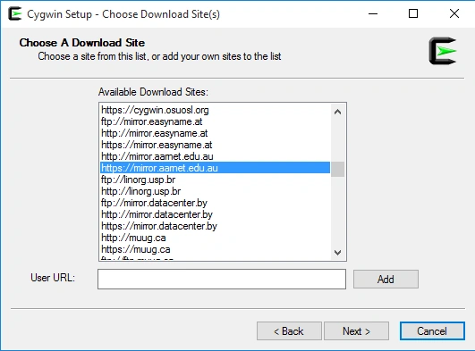Click the Add button

coord(386,279)
